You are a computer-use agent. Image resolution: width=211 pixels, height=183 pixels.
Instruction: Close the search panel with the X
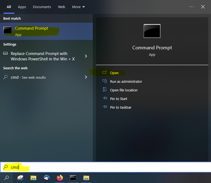(203, 7)
